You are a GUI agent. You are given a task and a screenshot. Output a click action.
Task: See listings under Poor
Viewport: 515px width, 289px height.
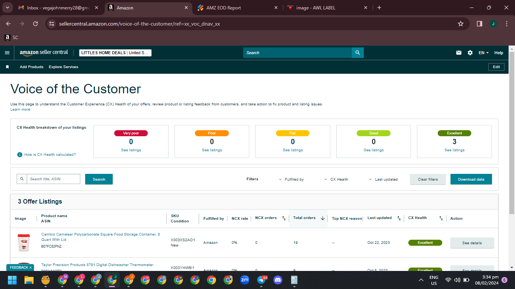pyautogui.click(x=212, y=150)
